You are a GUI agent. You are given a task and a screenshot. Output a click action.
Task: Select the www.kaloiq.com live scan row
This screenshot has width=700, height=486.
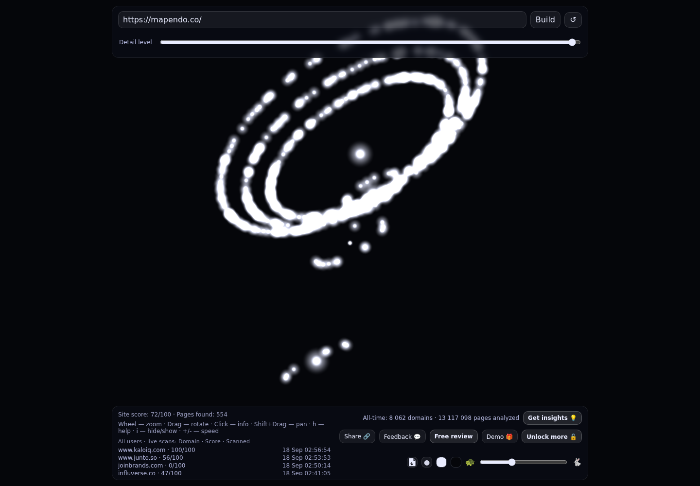(x=224, y=450)
